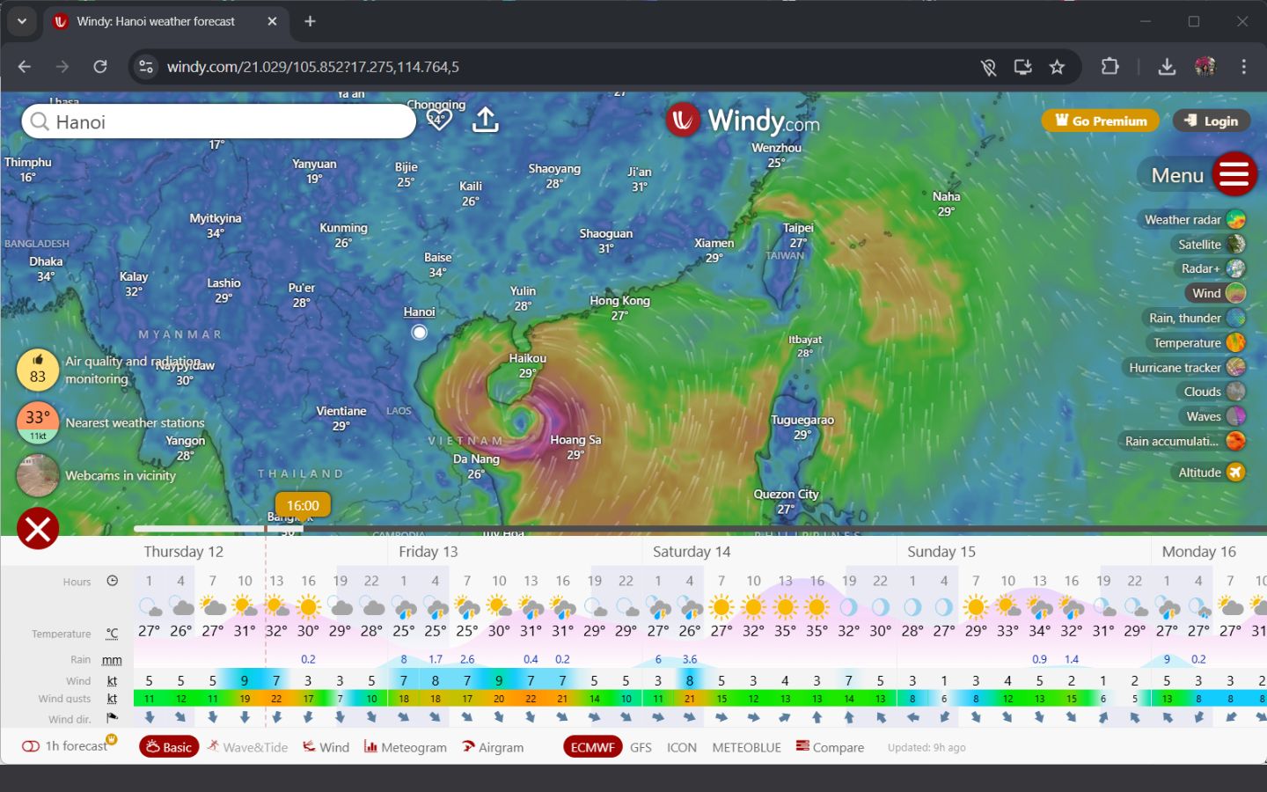Screen dimensions: 1267x792
Task: Select Sunday 15 in the forecast timeline
Action: coord(941,552)
